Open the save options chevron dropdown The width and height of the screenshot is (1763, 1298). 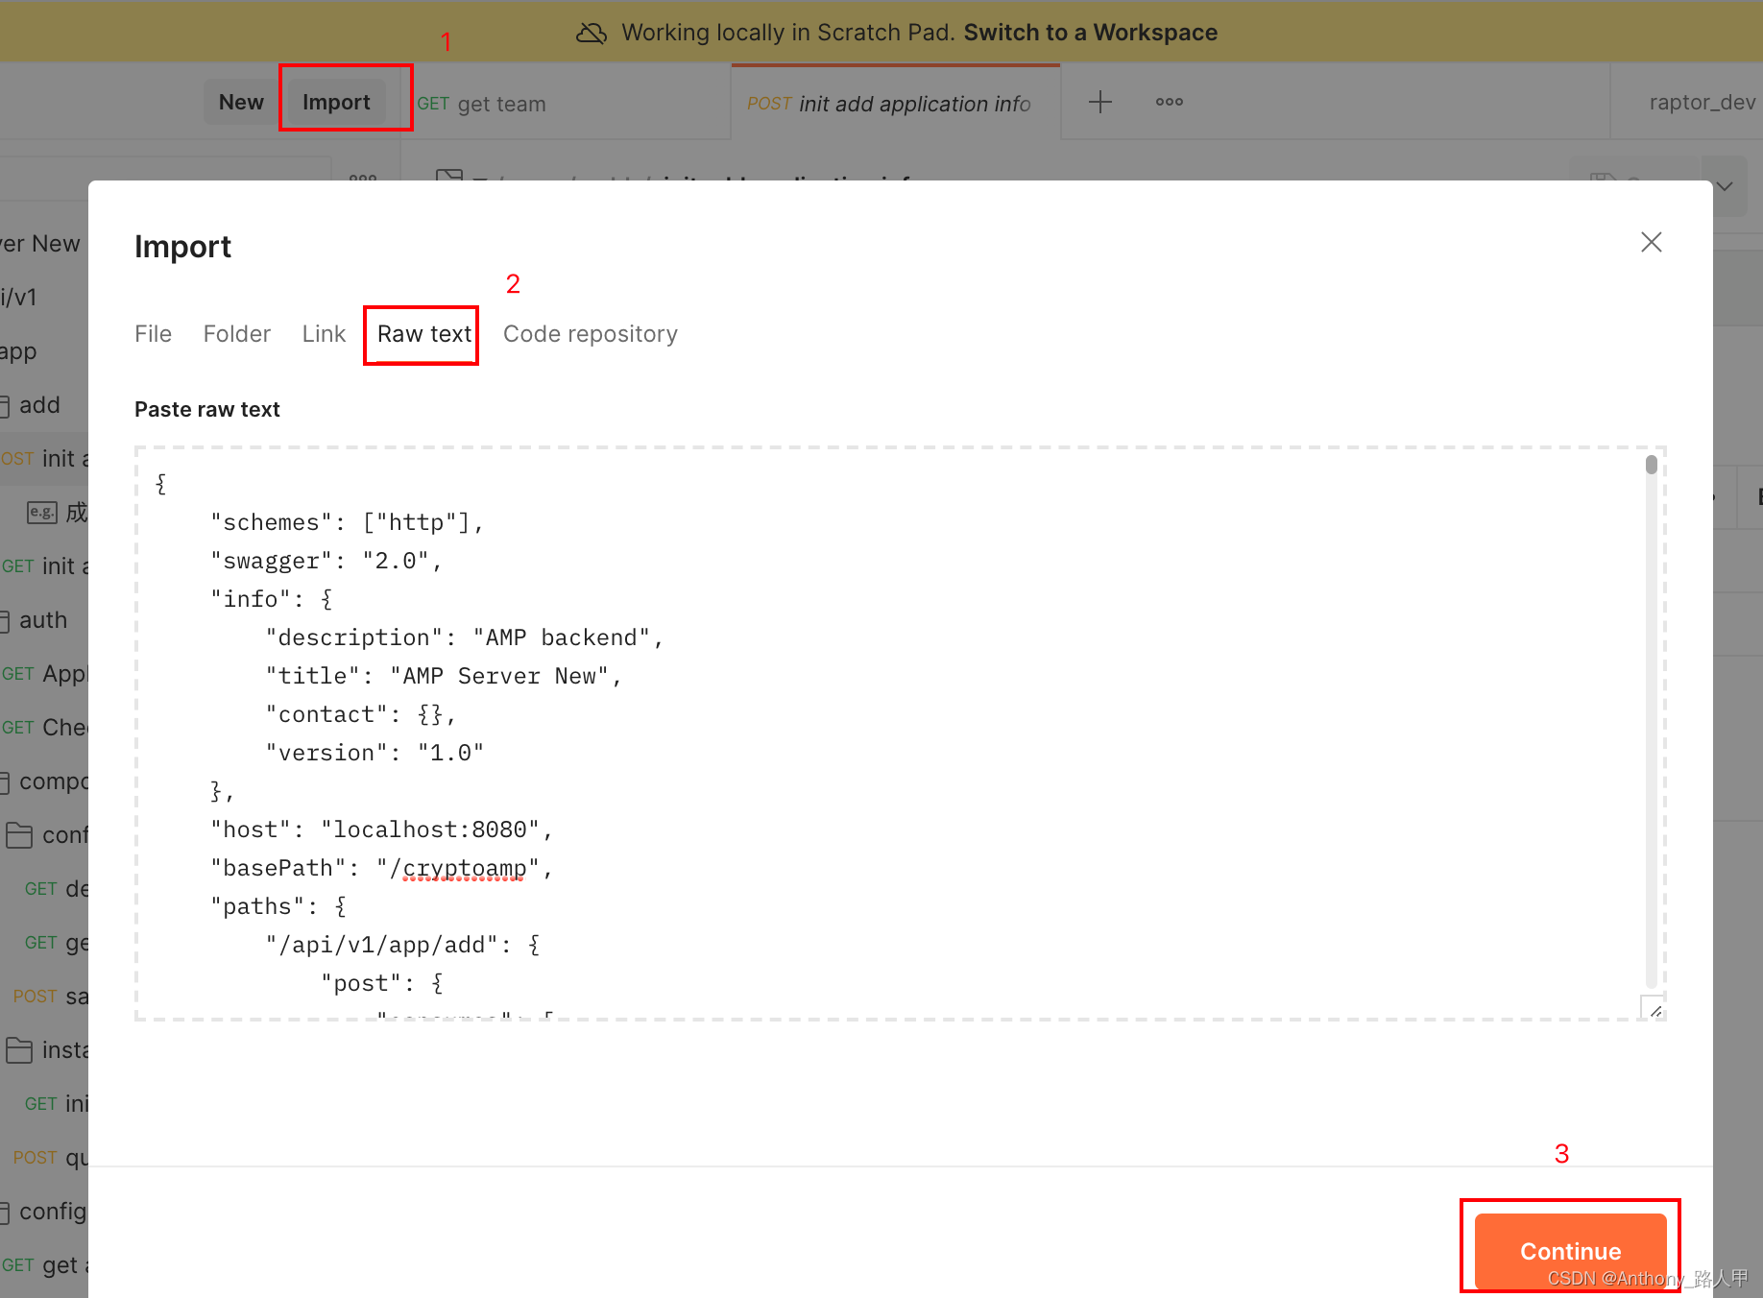(1725, 184)
